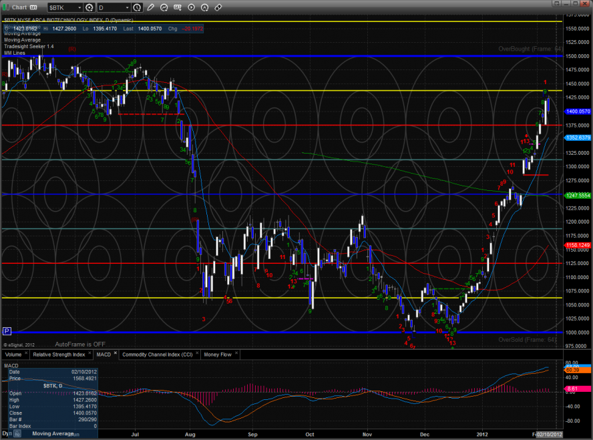The image size is (593, 440).
Task: Close the Commodity Channel Index tab
Action: click(197, 353)
